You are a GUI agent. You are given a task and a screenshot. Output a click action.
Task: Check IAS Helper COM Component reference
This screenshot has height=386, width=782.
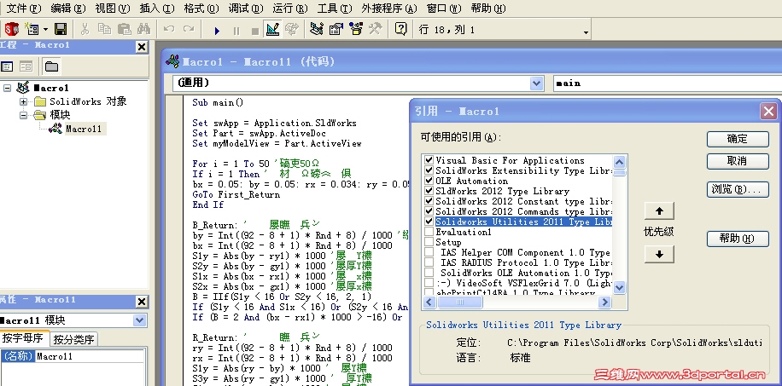pos(429,252)
